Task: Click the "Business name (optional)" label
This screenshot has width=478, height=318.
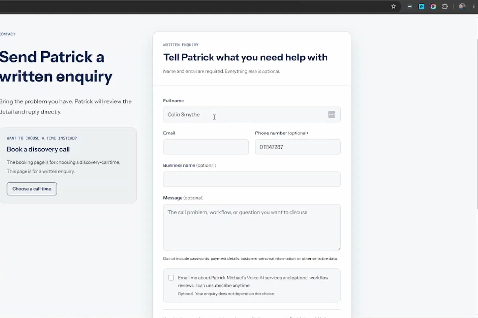Action: click(190, 165)
